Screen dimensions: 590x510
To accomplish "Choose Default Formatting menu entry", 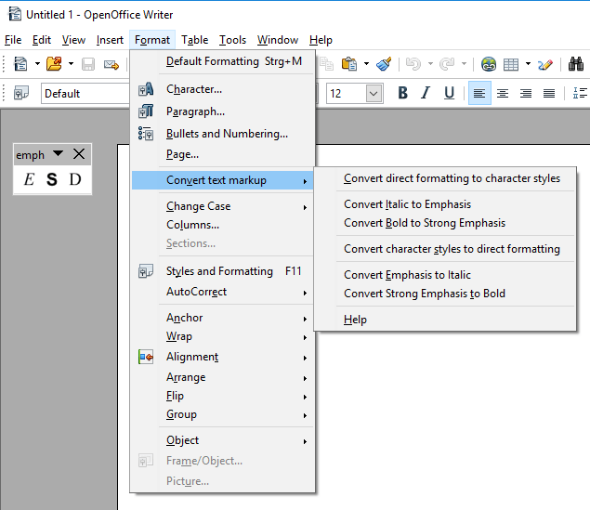I will click(x=222, y=61).
